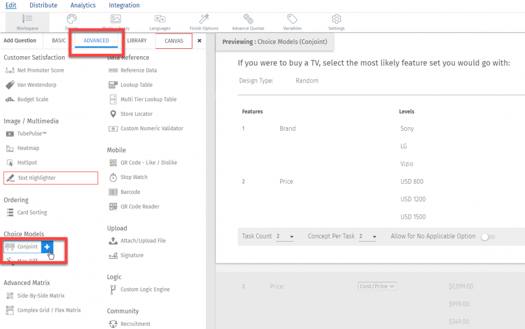Open the Store Locator data reference
This screenshot has height=329, width=525.
click(137, 113)
